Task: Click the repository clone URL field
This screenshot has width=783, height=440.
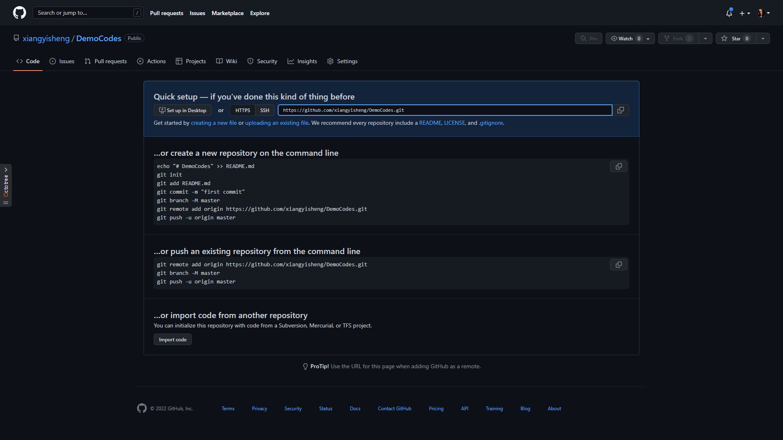Action: click(x=445, y=110)
